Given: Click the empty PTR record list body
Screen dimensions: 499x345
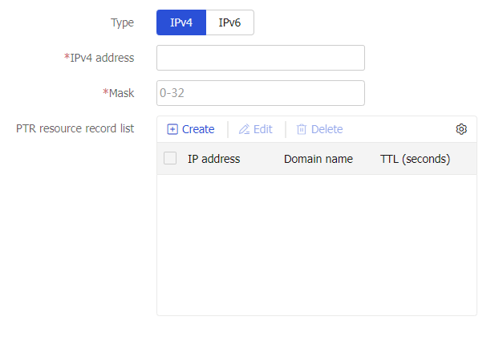Looking at the screenshot, I should [x=317, y=245].
